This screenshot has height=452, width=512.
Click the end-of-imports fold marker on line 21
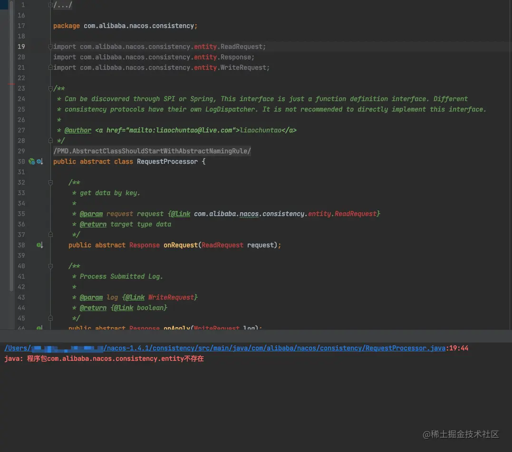(x=50, y=67)
